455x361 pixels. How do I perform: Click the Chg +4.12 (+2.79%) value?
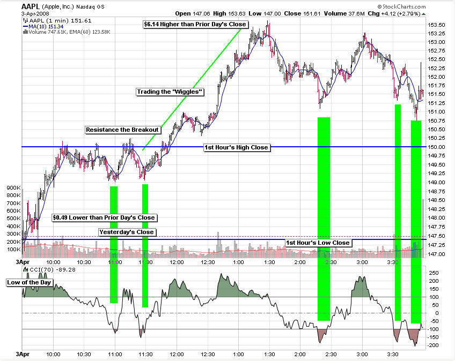point(394,13)
